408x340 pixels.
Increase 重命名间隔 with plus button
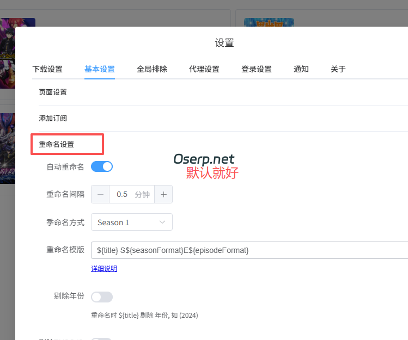[x=163, y=194]
